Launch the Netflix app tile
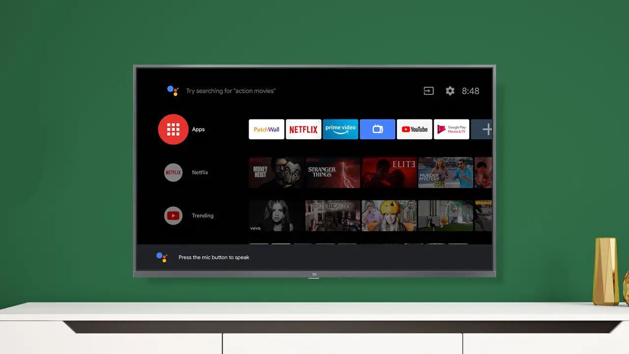629x354 pixels. [303, 129]
